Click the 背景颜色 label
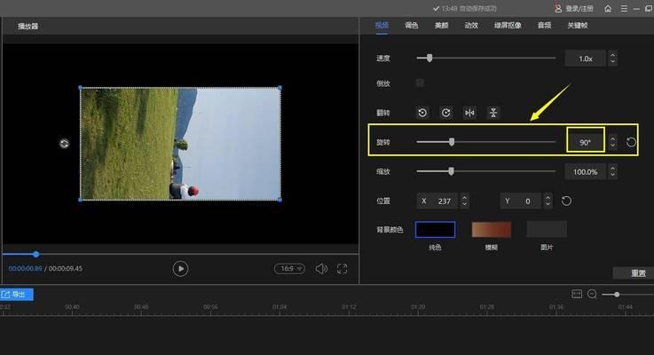The width and height of the screenshot is (654, 355). click(x=390, y=230)
